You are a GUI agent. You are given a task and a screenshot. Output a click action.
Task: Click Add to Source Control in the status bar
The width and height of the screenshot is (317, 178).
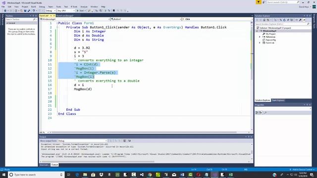[x=302, y=170]
